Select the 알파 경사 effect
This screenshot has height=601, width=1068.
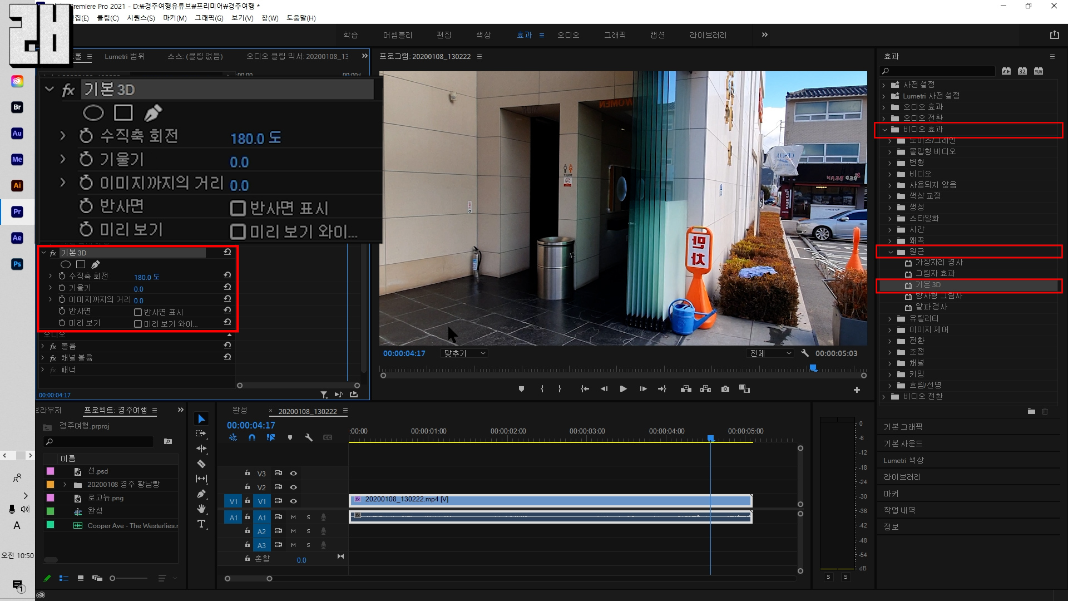pyautogui.click(x=931, y=307)
